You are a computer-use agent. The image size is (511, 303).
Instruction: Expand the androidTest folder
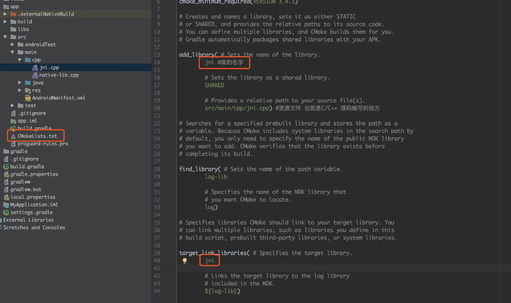(12, 44)
